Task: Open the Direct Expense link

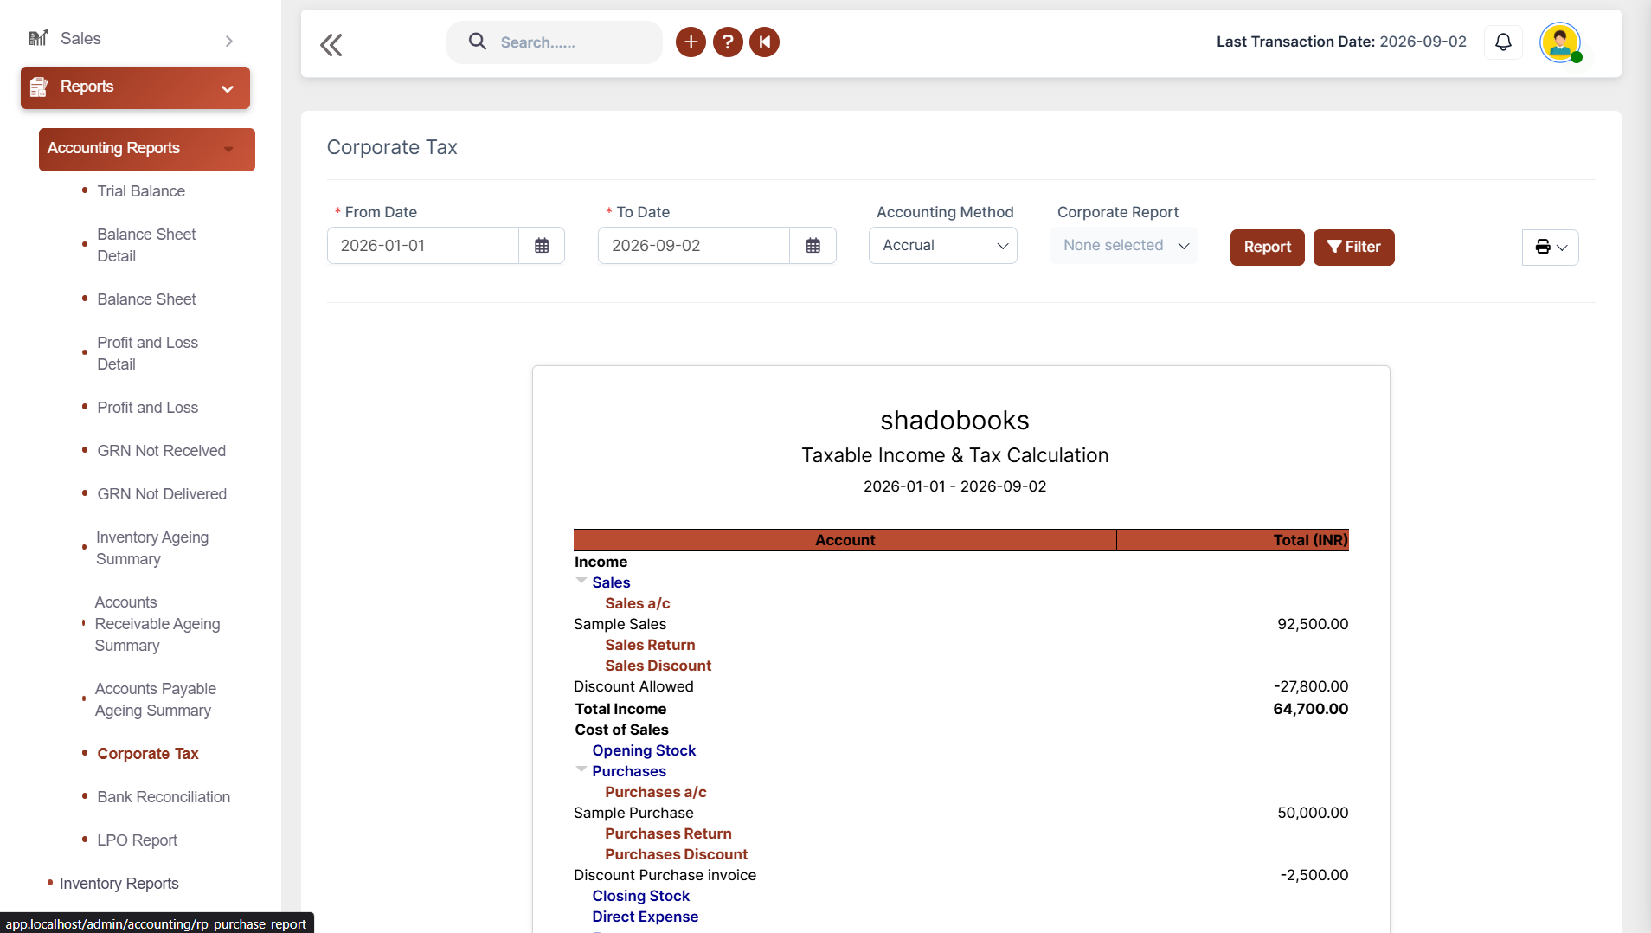Action: (645, 917)
